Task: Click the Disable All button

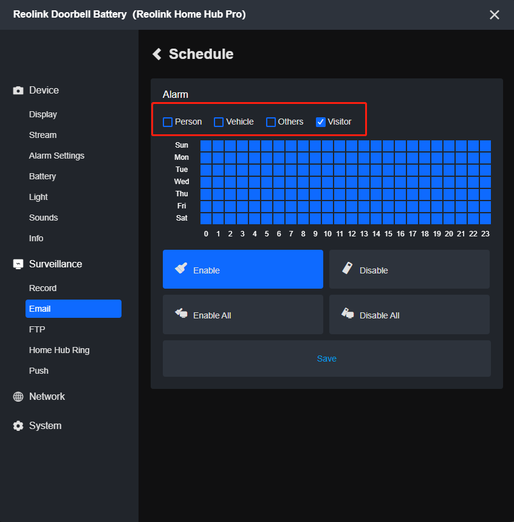Action: [x=409, y=315]
